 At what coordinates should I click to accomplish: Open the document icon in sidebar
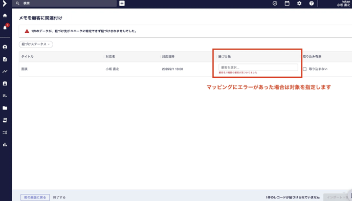[x=5, y=59]
